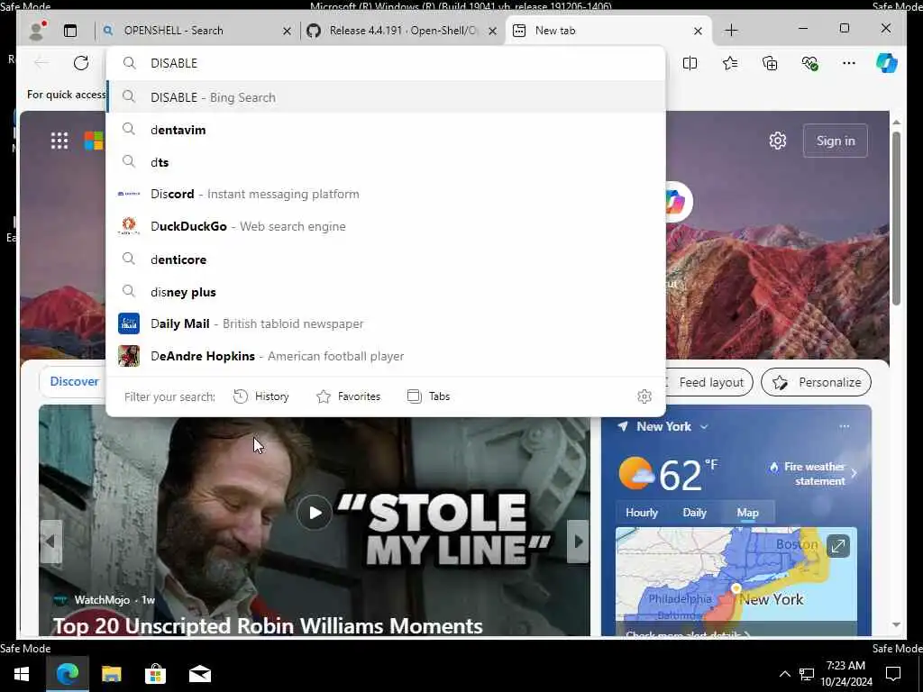Viewport: 923px width, 692px height.
Task: Close the OPENSHELL - Search tab
Action: [x=287, y=31]
